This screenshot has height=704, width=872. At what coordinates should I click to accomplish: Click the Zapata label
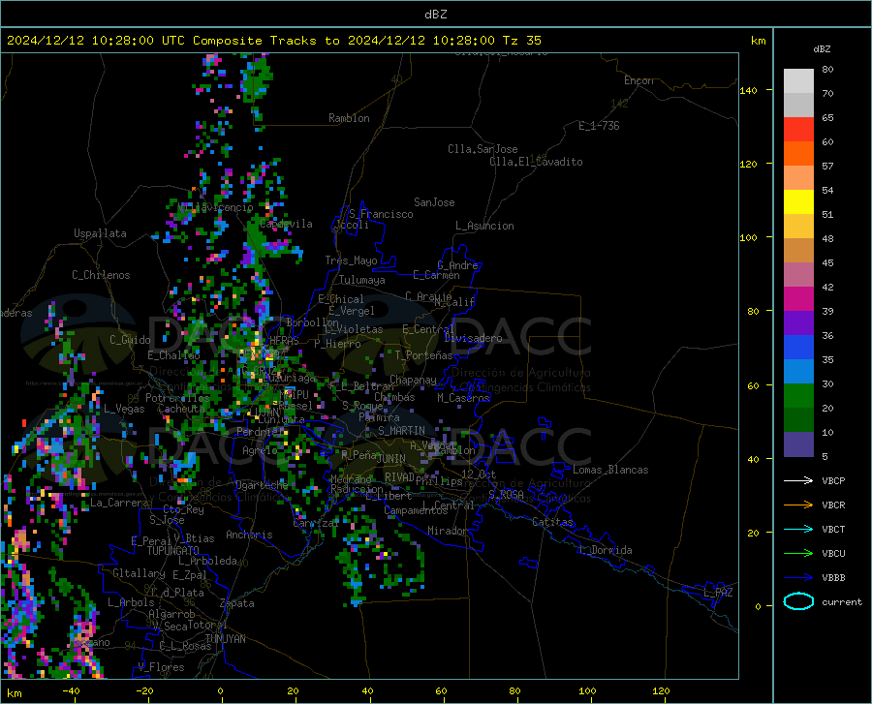click(x=237, y=603)
